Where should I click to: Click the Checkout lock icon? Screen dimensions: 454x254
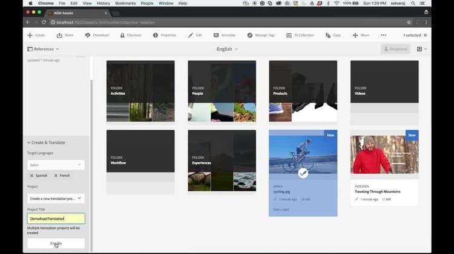pos(122,35)
